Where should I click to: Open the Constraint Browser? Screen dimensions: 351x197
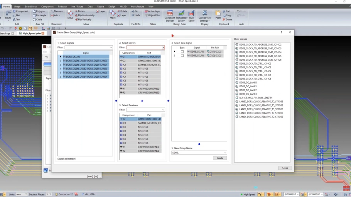click(x=170, y=16)
